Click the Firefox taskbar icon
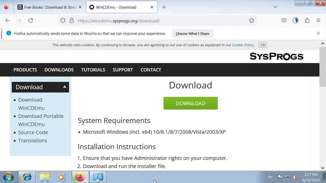Image resolution: width=326 pixels, height=183 pixels. pyautogui.click(x=80, y=177)
